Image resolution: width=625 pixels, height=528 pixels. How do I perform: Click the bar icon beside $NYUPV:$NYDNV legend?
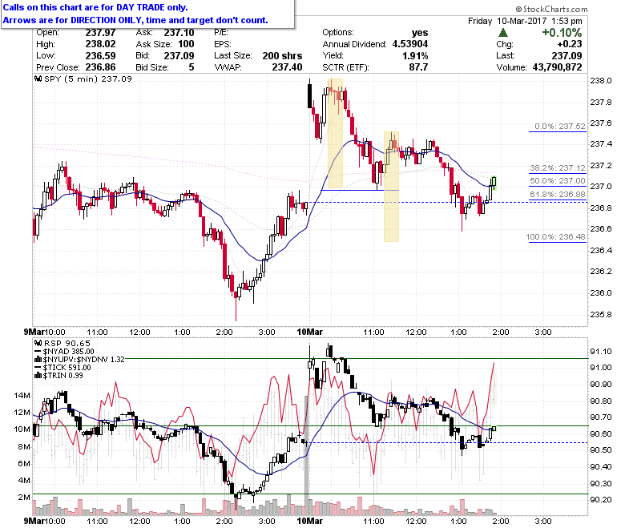38,360
